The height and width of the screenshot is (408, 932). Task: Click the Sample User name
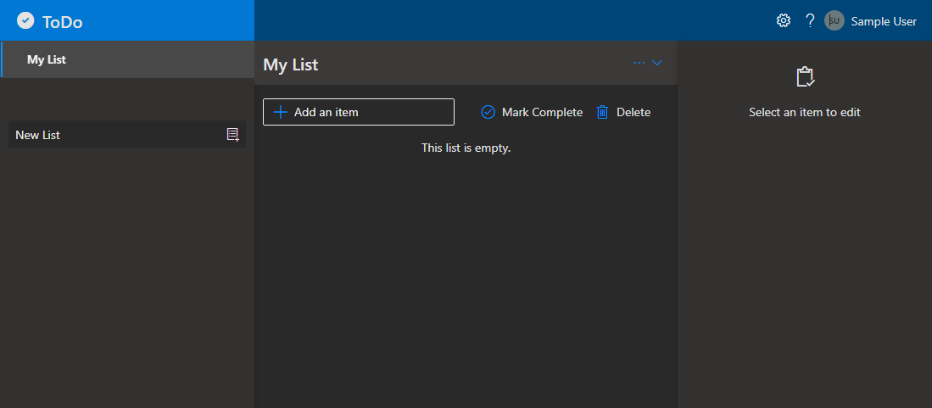tap(884, 21)
